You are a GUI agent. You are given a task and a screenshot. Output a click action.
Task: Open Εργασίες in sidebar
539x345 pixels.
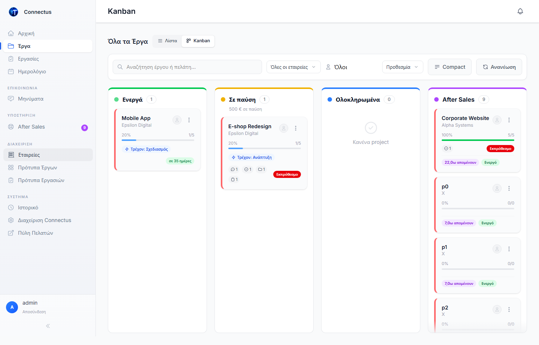click(48, 59)
